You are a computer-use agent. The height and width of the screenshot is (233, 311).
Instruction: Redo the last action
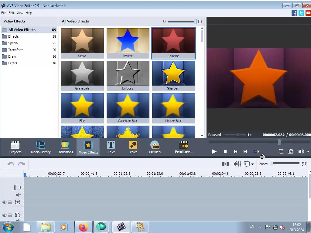tap(22, 164)
